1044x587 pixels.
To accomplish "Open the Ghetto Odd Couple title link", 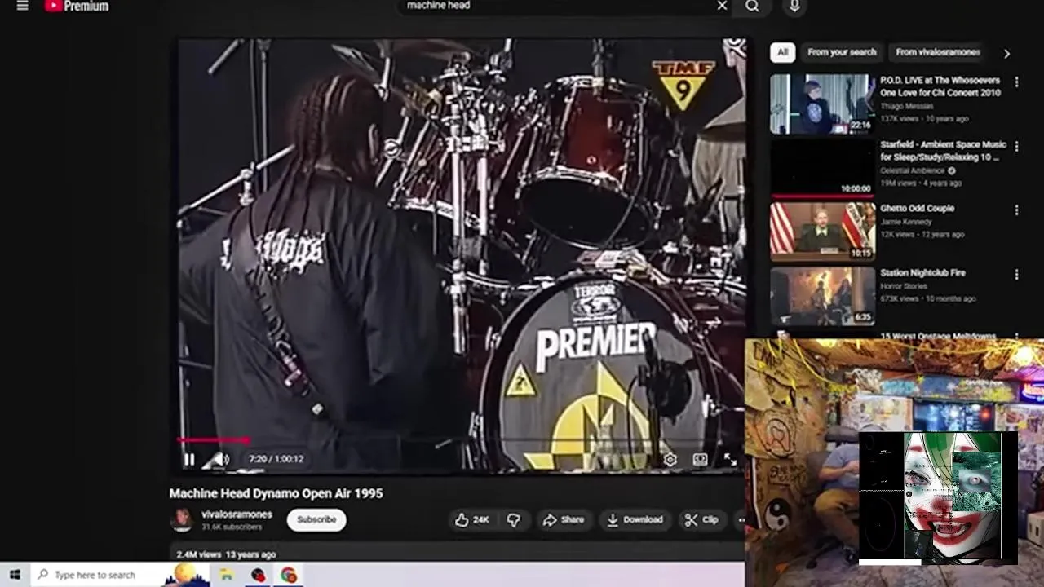I will [917, 209].
